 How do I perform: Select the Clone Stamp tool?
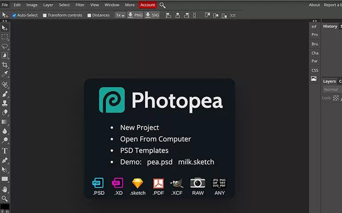[5, 103]
